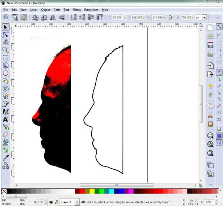
Task: Click Print document icon
Action: pos(210,54)
